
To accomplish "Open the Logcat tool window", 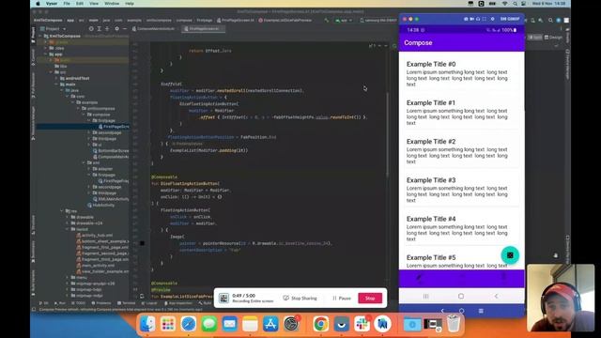I will [149, 303].
